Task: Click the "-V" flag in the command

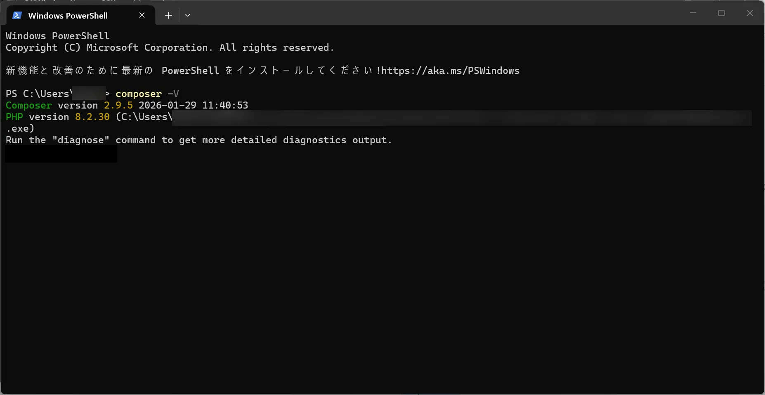Action: [173, 94]
